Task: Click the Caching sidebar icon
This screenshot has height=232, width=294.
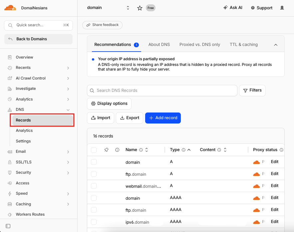Action: [10, 204]
